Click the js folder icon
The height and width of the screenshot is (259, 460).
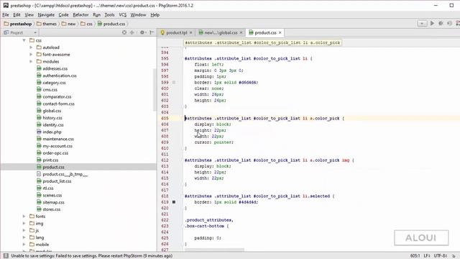[x=32, y=230]
